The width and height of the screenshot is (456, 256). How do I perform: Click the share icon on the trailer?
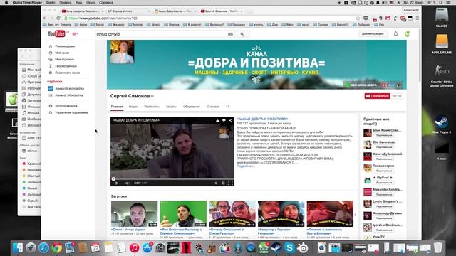231,120
